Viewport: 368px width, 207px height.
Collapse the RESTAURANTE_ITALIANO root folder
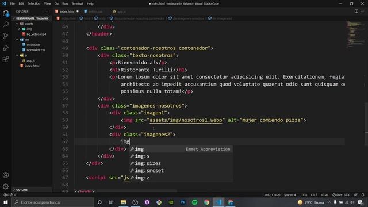click(x=32, y=18)
